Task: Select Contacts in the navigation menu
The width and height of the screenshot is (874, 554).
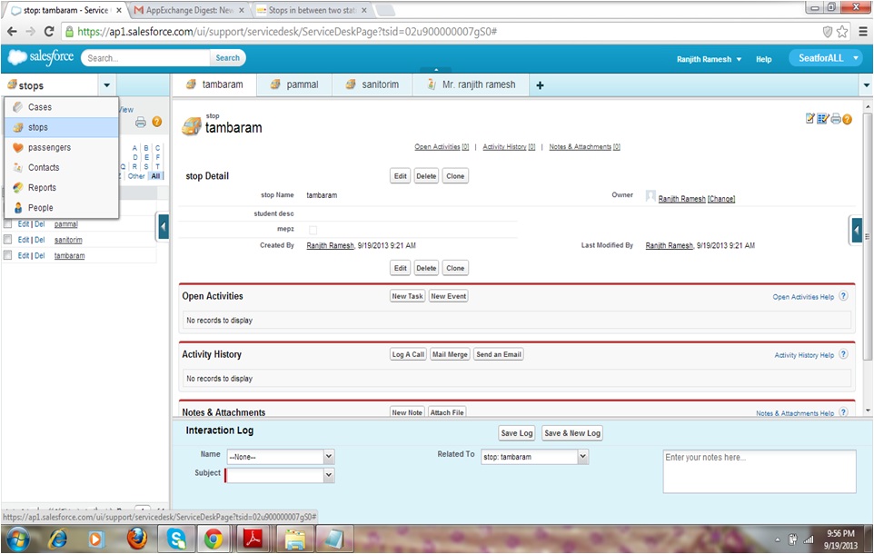Action: pyautogui.click(x=62, y=167)
